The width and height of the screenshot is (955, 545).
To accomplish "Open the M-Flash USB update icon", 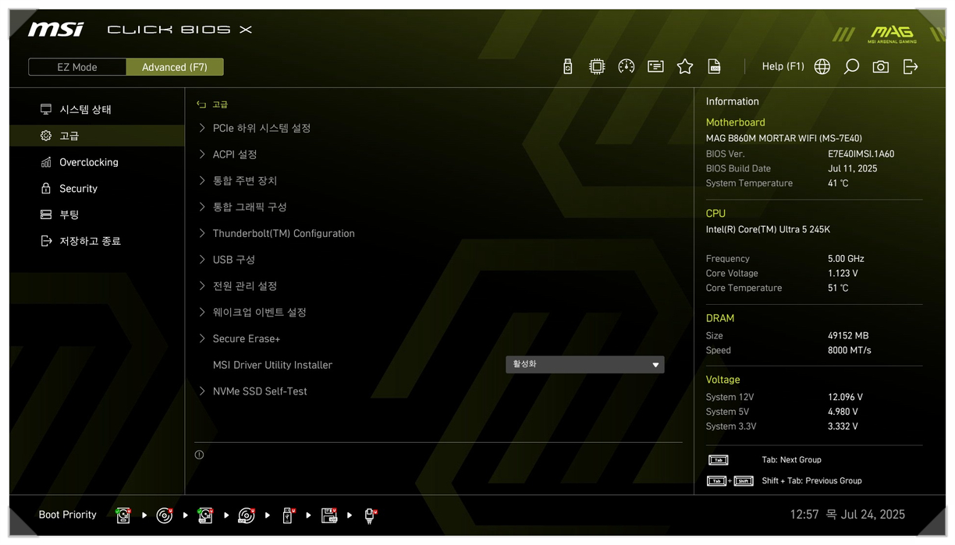I will 568,67.
